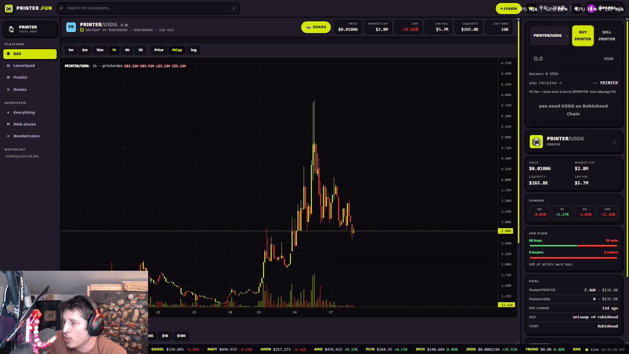Select the 1D chart timeframe
Image resolution: width=629 pixels, height=354 pixels.
(x=140, y=50)
